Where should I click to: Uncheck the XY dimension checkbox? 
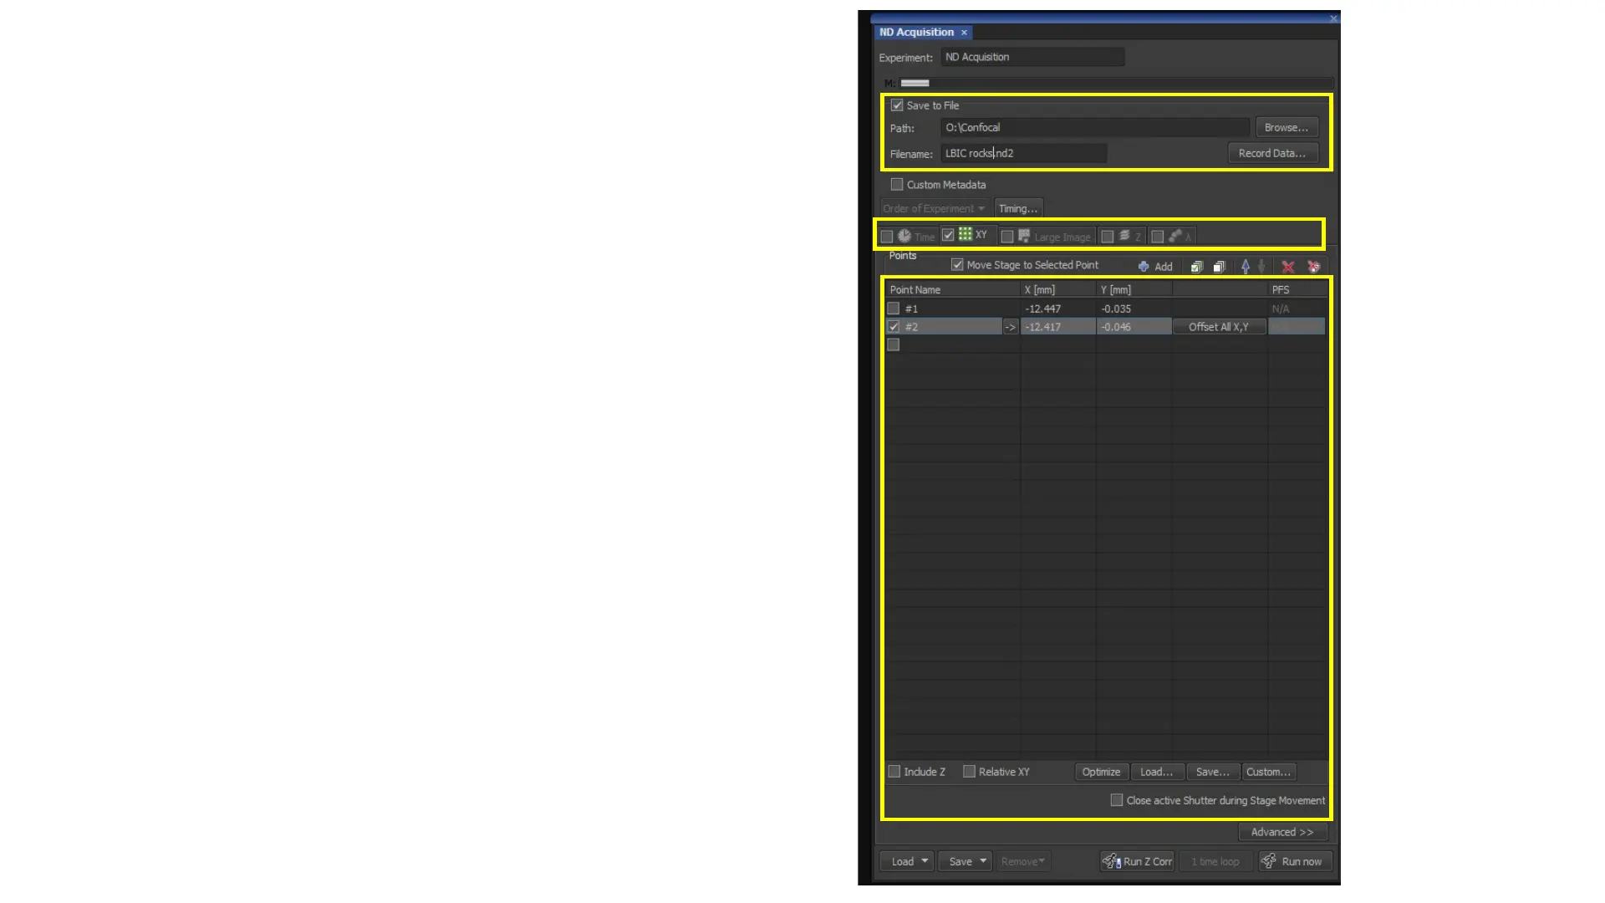coord(948,235)
